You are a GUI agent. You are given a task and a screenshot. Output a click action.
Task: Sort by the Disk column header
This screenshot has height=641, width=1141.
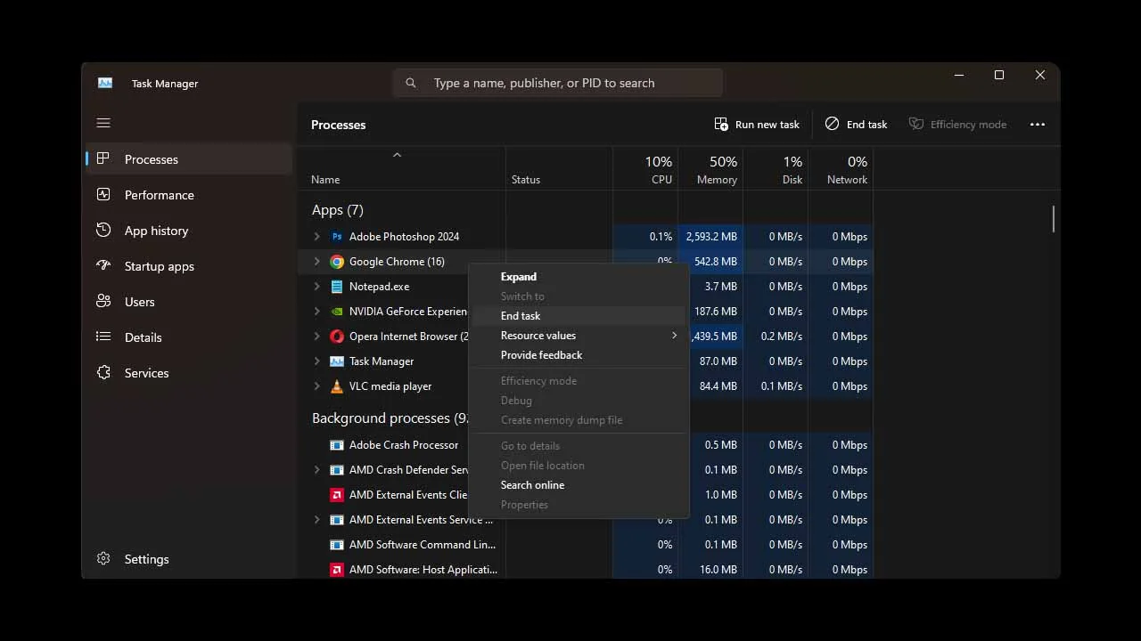776,169
